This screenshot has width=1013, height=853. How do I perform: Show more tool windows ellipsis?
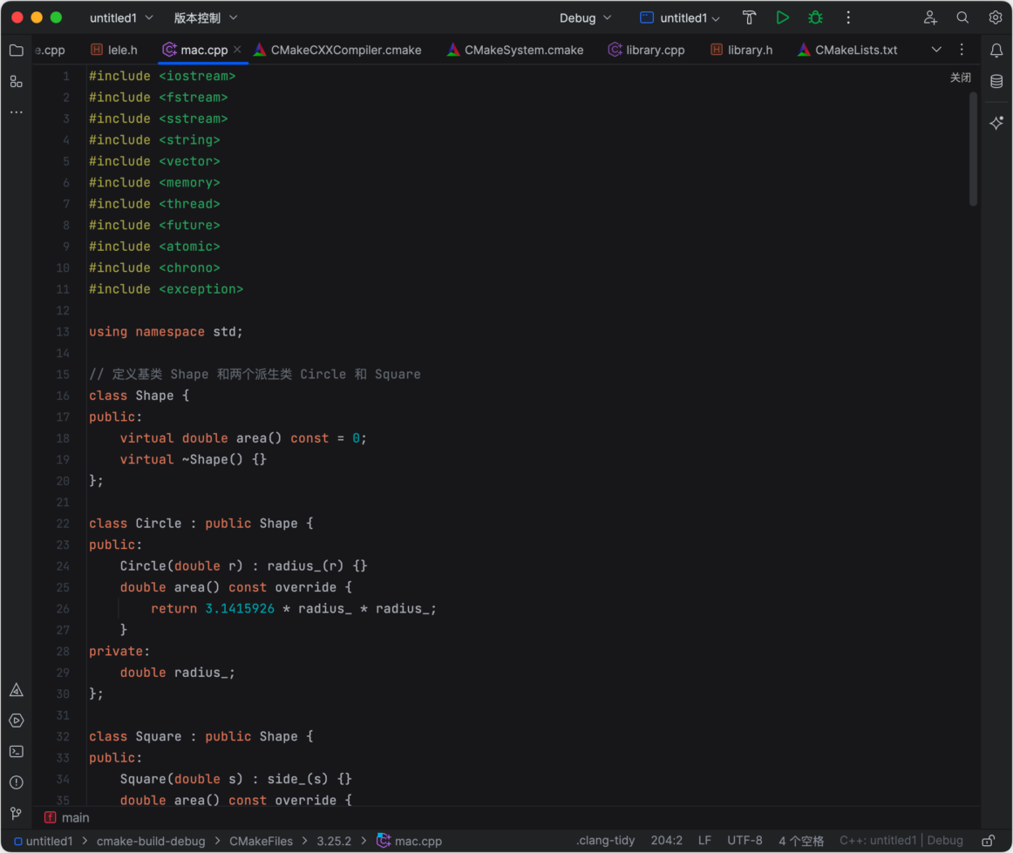tap(17, 112)
